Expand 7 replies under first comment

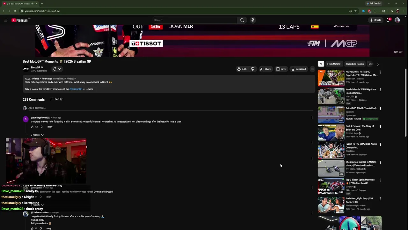[x=37, y=135]
